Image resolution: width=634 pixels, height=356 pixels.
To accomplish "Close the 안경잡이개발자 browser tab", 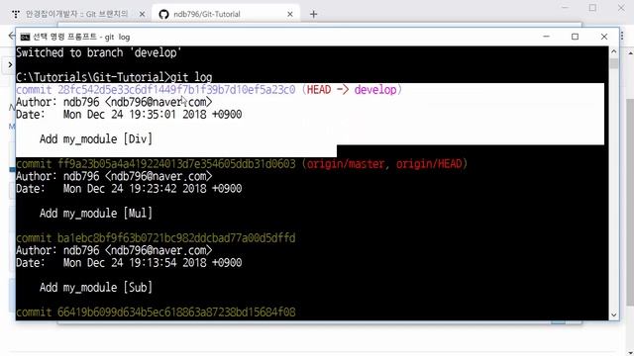I will 142,14.
